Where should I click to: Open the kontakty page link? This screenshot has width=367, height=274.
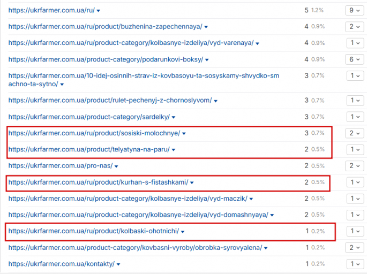[62, 264]
